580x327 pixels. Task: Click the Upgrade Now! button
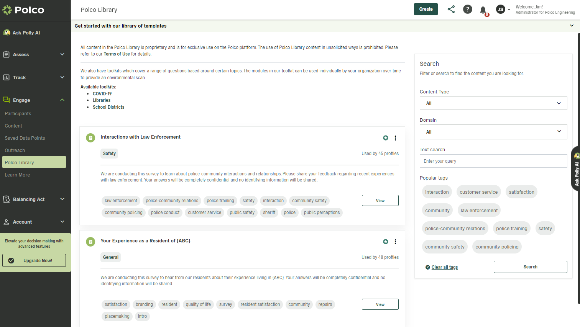(x=34, y=260)
